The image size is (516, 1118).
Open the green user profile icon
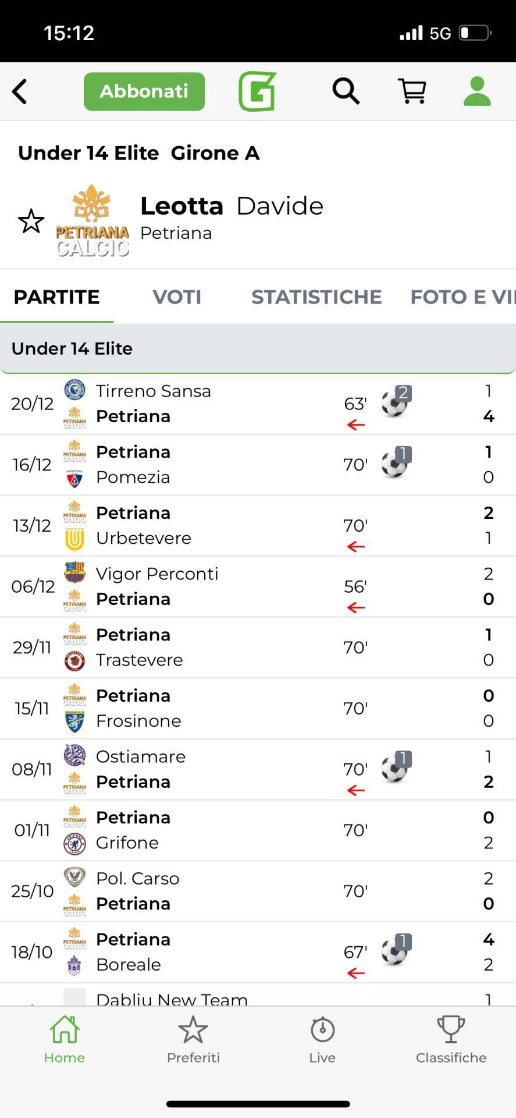pos(477,91)
